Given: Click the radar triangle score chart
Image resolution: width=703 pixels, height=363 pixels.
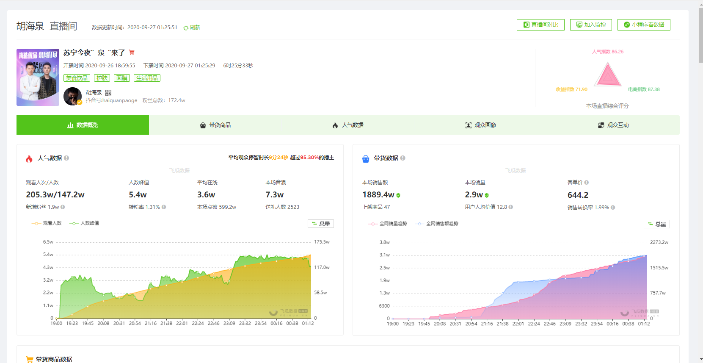Looking at the screenshot, I should click(x=608, y=75).
